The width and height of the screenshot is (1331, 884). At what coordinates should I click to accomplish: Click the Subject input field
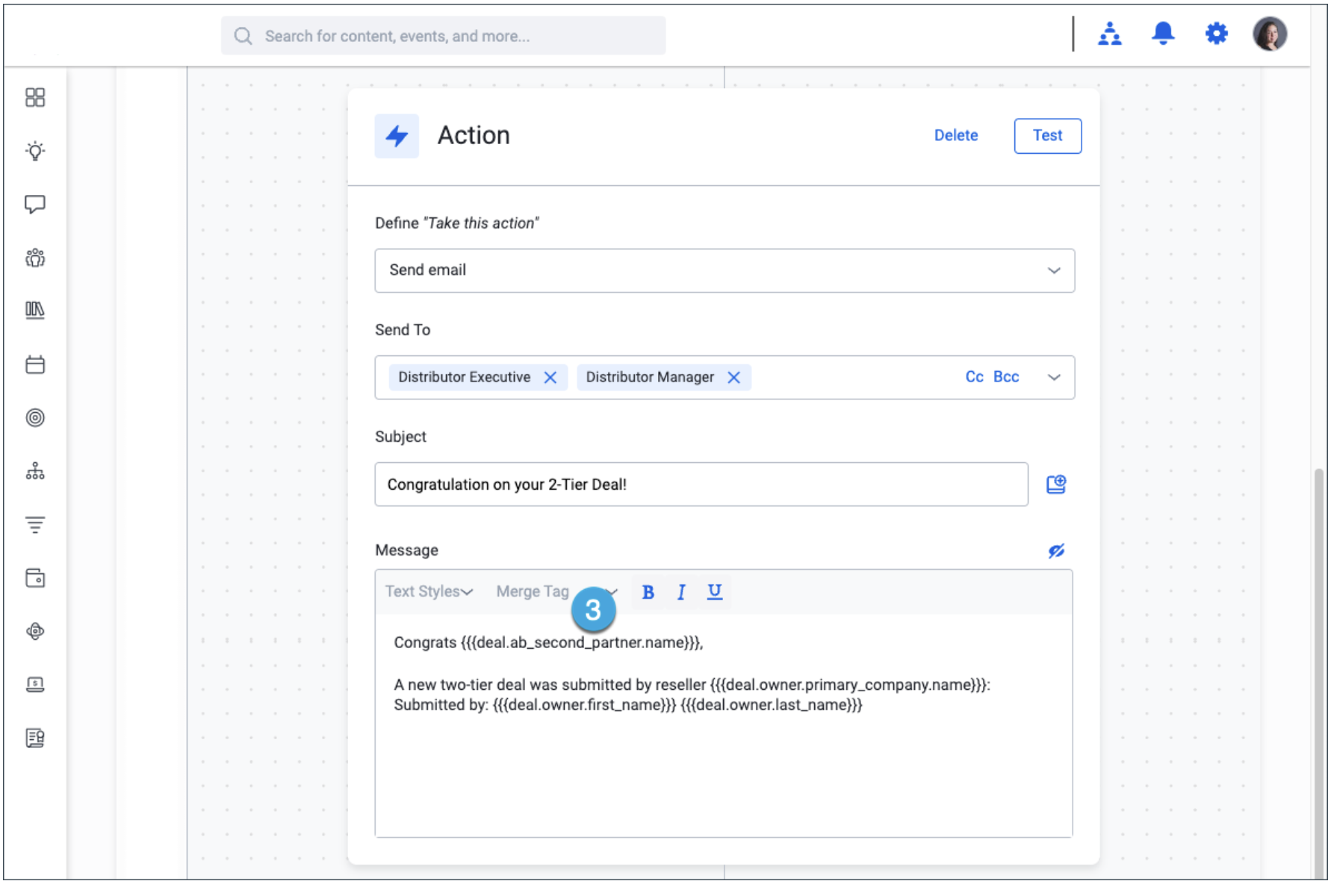701,485
